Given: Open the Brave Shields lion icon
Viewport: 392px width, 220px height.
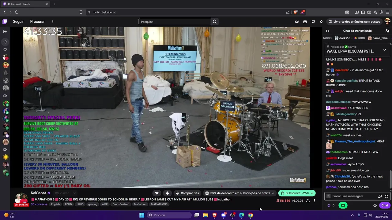Looking at the screenshot, I should (x=296, y=12).
